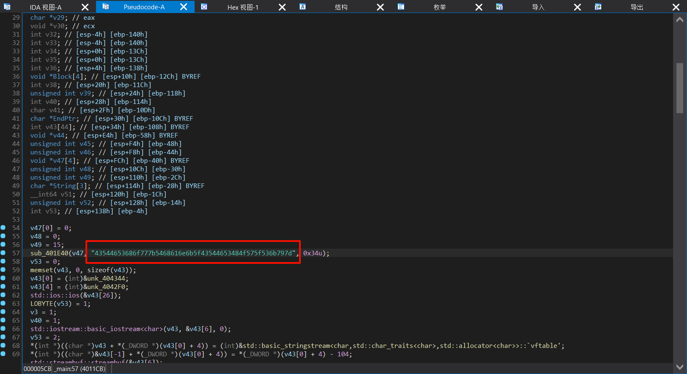Toggle breakpoint dot on line 54

click(x=3, y=228)
